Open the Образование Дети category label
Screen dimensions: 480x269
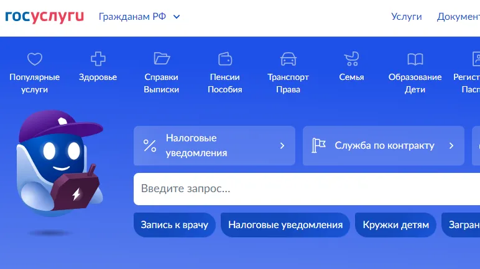point(415,83)
